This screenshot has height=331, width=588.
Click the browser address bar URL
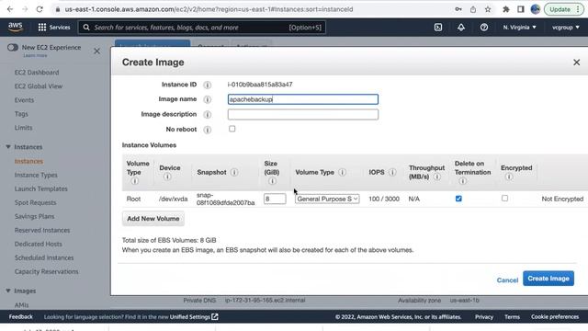[209, 9]
